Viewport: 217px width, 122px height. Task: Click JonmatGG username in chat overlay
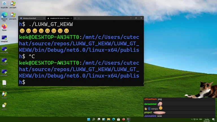pyautogui.click(x=150, y=116)
